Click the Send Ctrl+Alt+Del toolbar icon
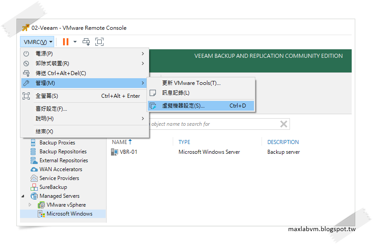 click(86, 42)
